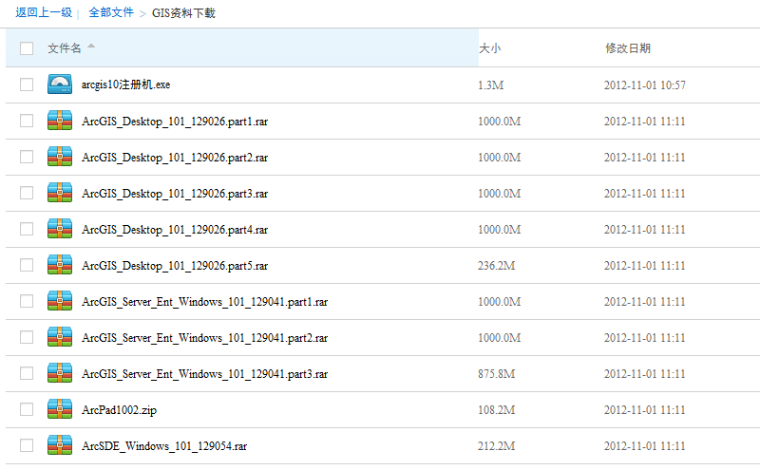Click GIS资料下载 breadcrumb folder name
Viewport: 760px width, 470px height.
tap(183, 13)
